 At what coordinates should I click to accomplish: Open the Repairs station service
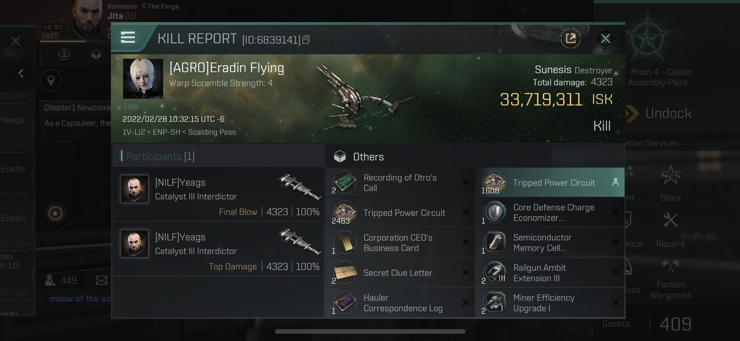[x=670, y=230]
